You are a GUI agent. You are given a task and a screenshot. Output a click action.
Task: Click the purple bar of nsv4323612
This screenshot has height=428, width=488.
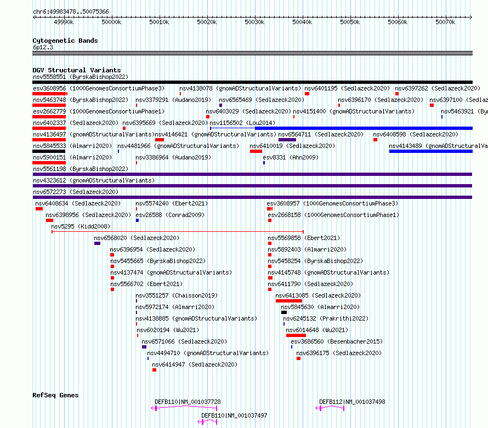[252, 186]
